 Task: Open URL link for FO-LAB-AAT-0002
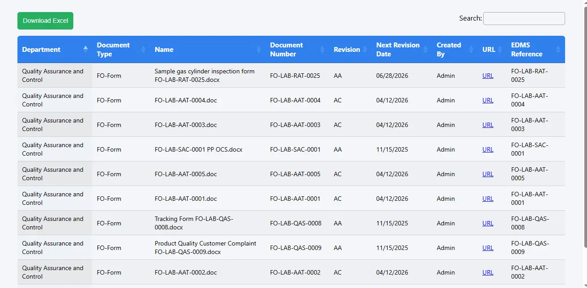tap(488, 272)
